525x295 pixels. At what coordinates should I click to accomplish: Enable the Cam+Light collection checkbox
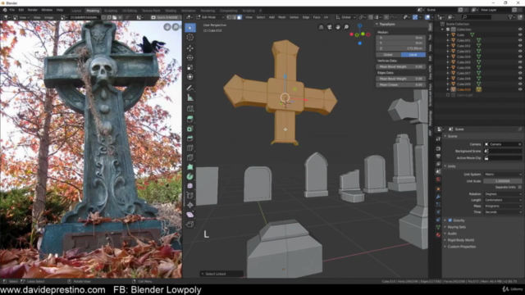448,95
